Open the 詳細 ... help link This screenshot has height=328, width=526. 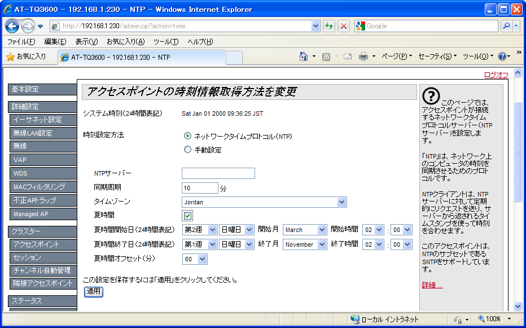click(x=432, y=285)
